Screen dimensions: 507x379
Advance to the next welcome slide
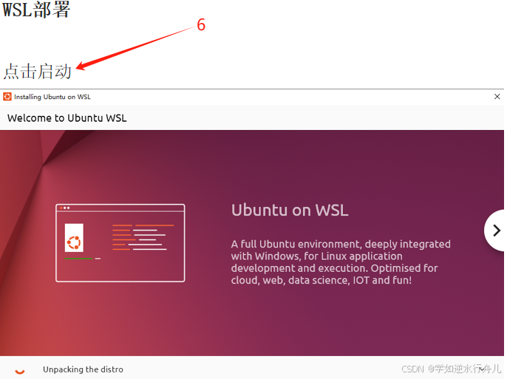496,231
